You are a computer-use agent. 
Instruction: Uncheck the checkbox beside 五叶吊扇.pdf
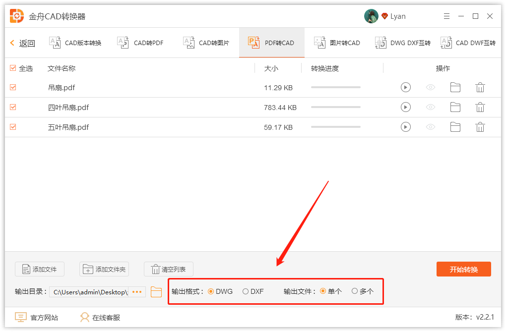coord(12,127)
